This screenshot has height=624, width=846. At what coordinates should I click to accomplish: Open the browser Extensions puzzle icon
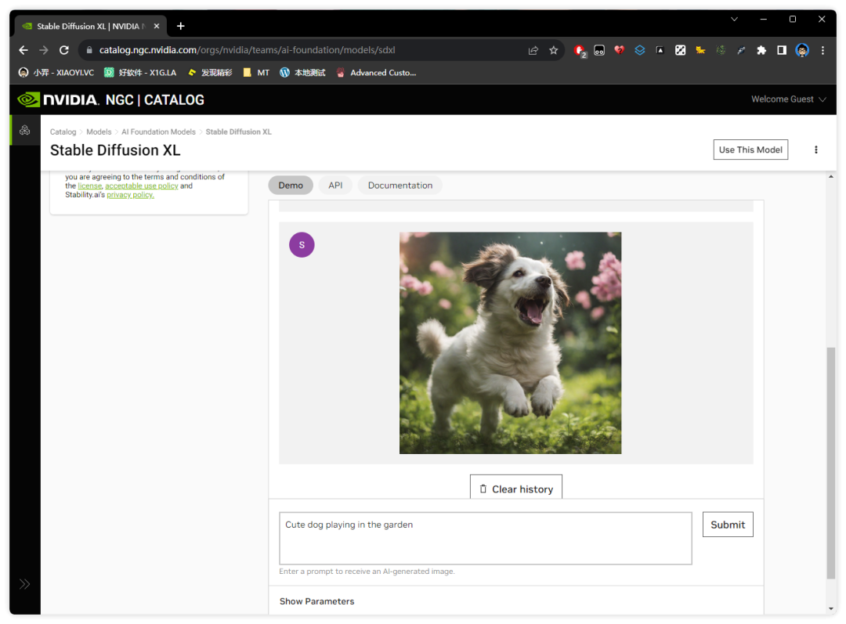tap(761, 50)
